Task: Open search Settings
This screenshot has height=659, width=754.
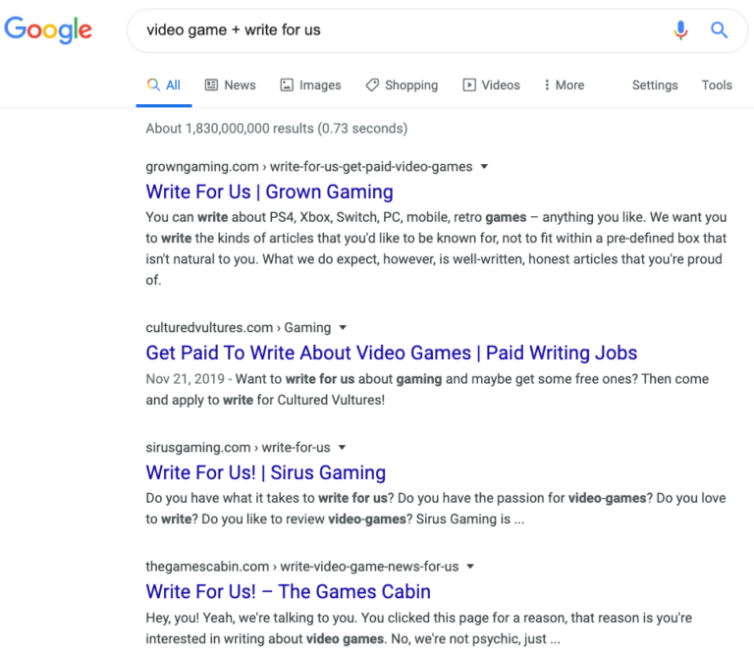Action: (x=655, y=85)
